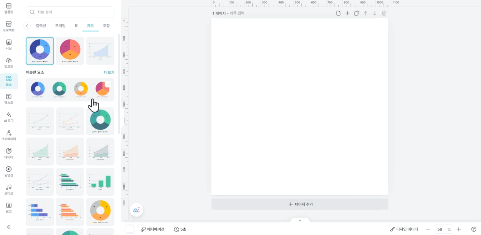Click the 차트 검색 search field
Viewport: 481px width, 235px height.
coord(70,12)
